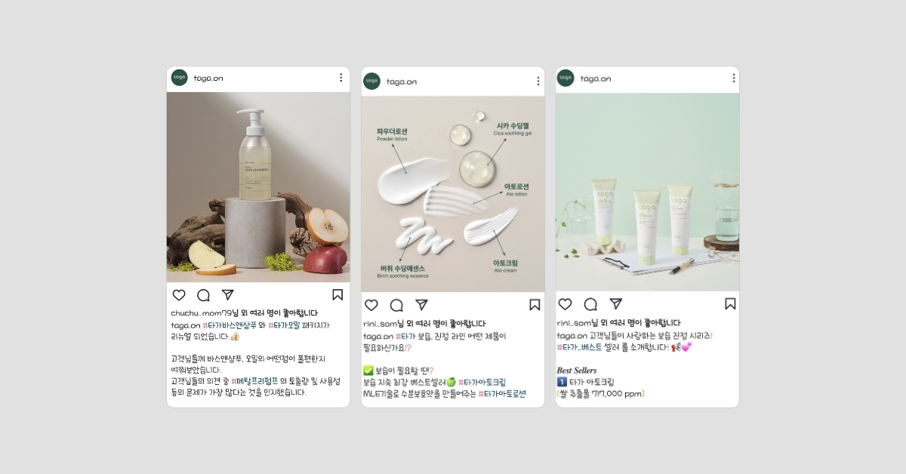Send the lotion texture post with share icon
The width and height of the screenshot is (906, 474).
pyautogui.click(x=421, y=305)
